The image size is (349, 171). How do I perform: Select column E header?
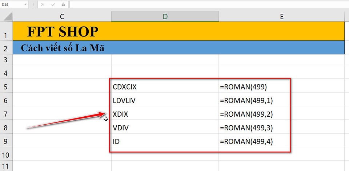pyautogui.click(x=281, y=16)
